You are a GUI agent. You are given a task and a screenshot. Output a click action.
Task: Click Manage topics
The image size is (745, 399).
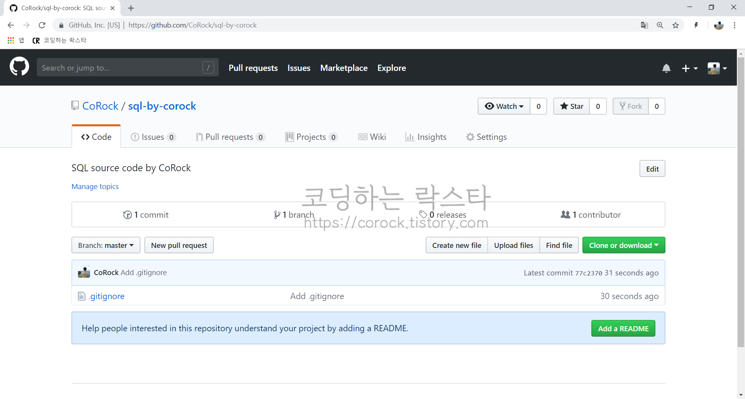click(x=95, y=186)
